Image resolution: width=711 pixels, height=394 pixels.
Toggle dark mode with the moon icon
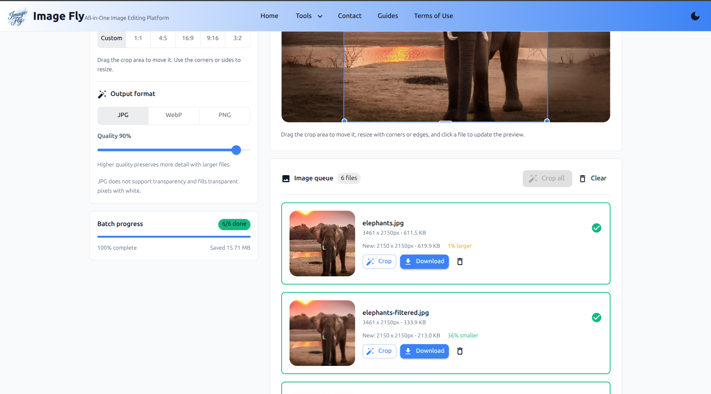point(695,16)
